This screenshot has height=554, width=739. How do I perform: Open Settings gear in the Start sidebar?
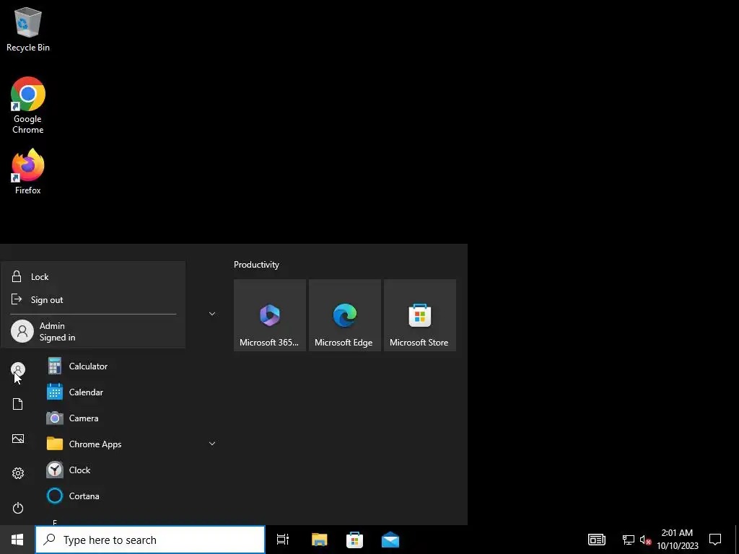click(18, 473)
